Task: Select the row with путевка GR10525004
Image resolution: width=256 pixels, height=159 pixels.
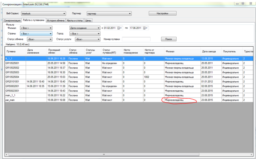Action: (x=14, y=77)
